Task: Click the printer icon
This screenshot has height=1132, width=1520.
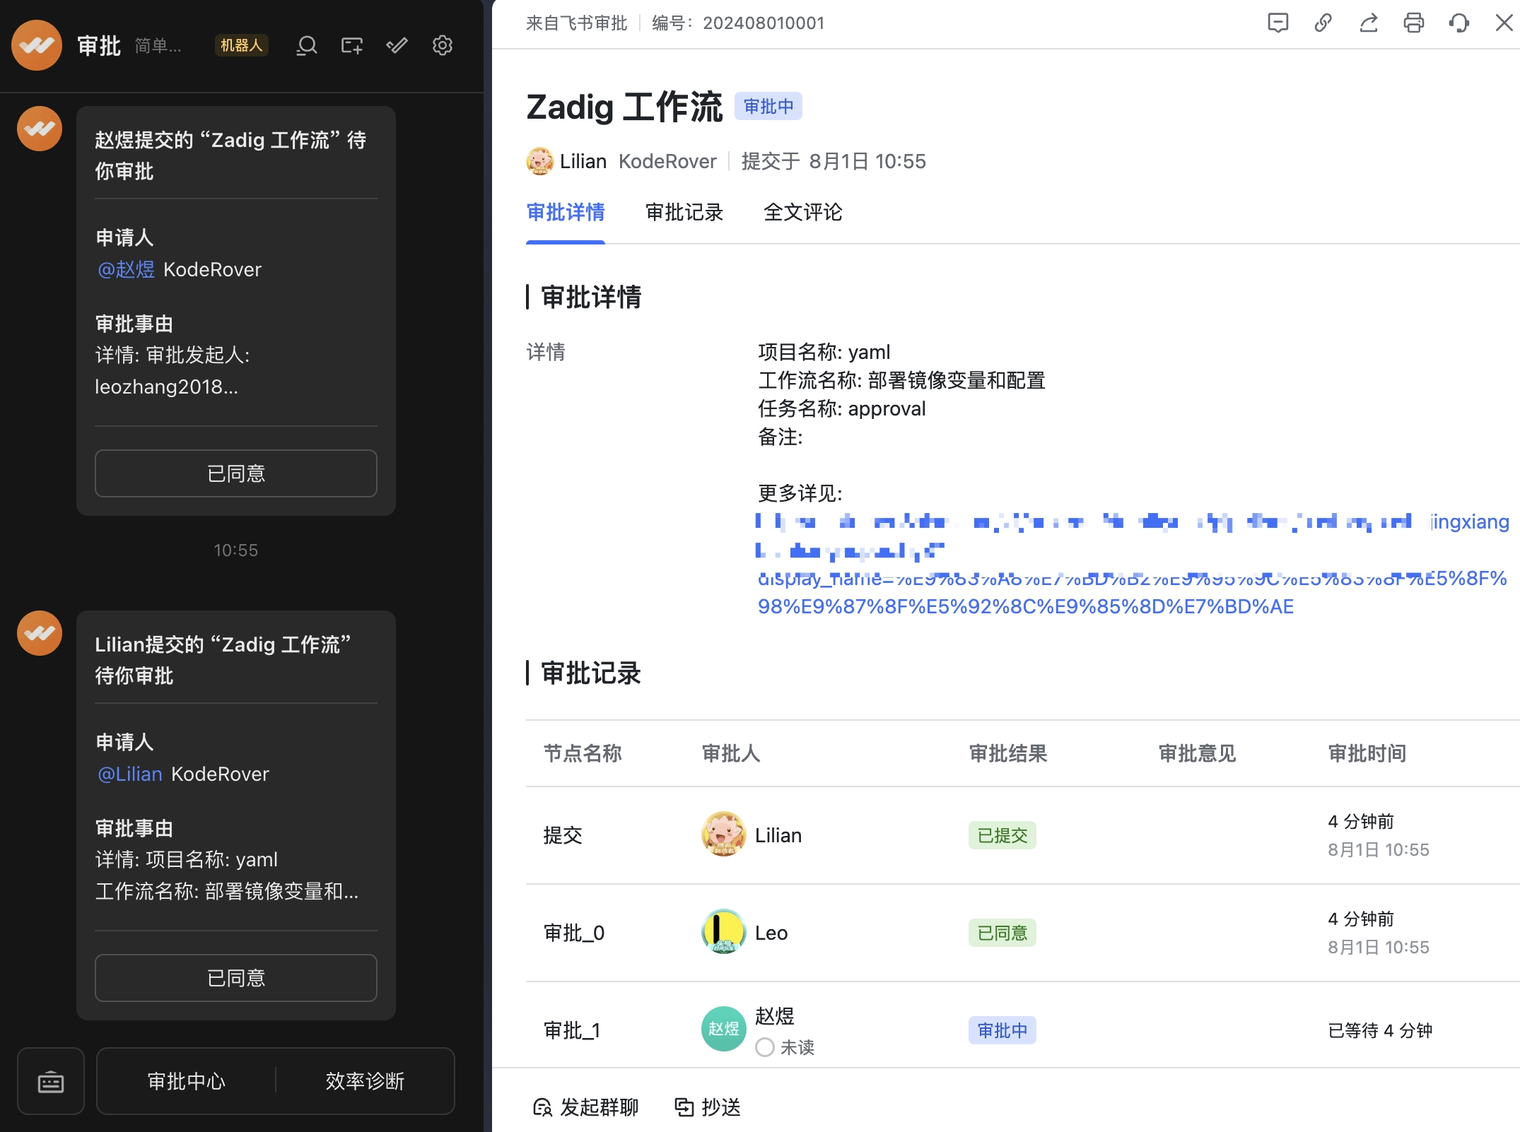Action: pos(1414,23)
